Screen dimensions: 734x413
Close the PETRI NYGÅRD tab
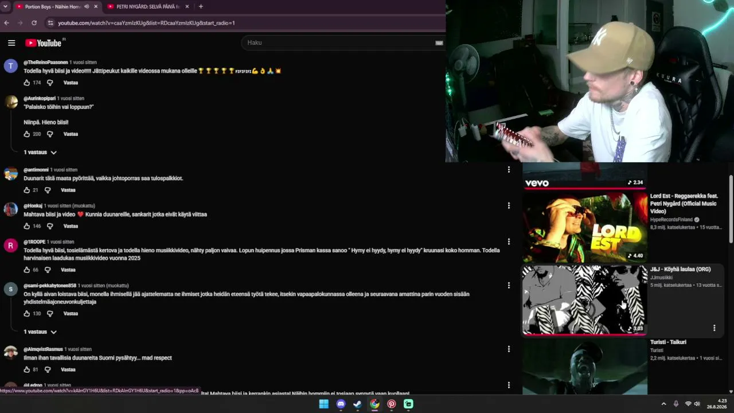coord(187,7)
